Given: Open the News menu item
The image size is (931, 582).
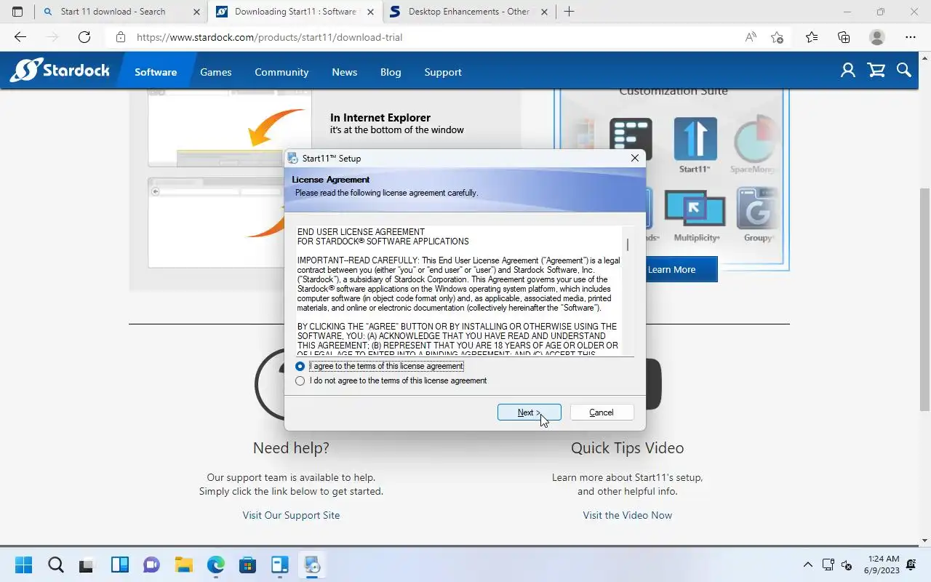Looking at the screenshot, I should 345,72.
